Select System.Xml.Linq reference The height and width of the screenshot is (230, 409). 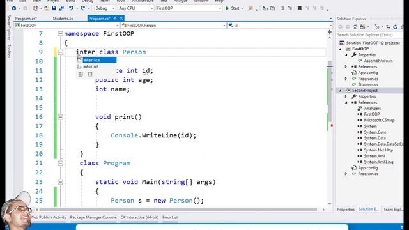pyautogui.click(x=378, y=162)
